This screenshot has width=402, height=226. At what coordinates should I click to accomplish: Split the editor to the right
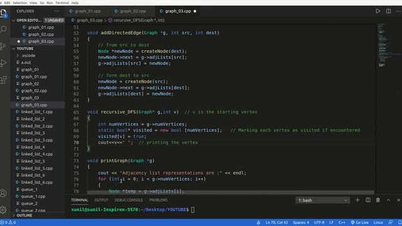[388, 11]
